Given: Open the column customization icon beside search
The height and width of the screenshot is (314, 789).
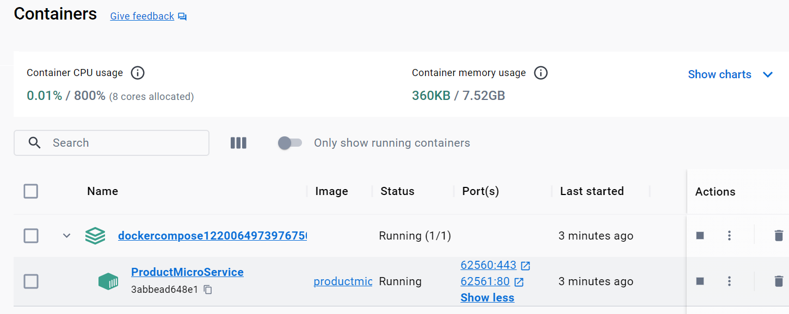Looking at the screenshot, I should [238, 142].
